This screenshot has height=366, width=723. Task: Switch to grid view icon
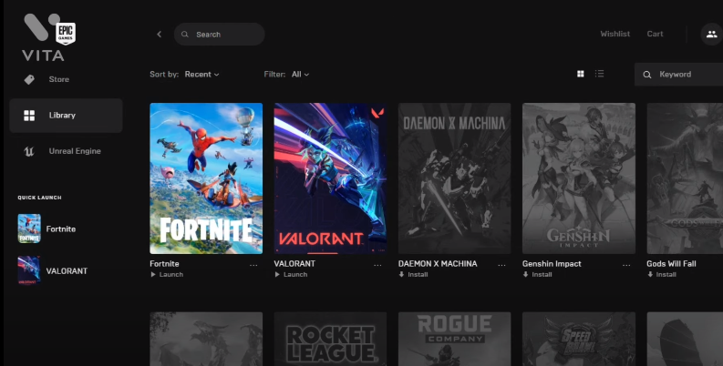(581, 74)
